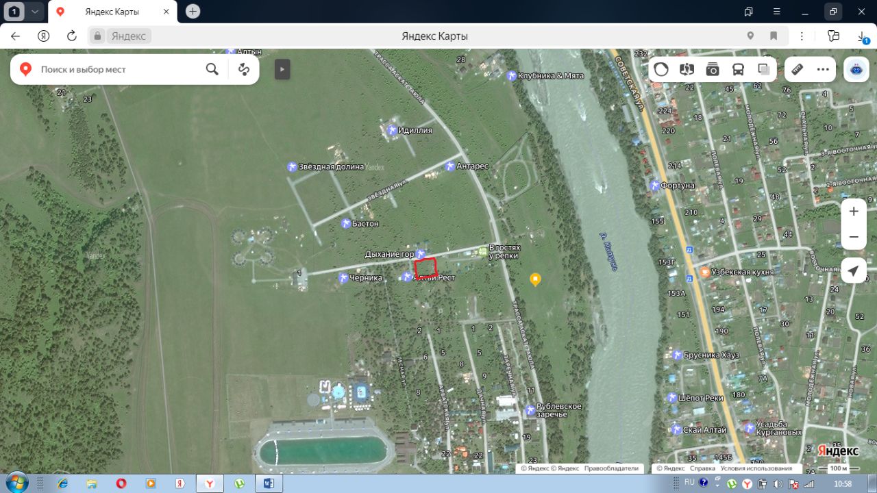Click the search magnifier icon in Yandex Maps
The image size is (877, 493).
[212, 69]
